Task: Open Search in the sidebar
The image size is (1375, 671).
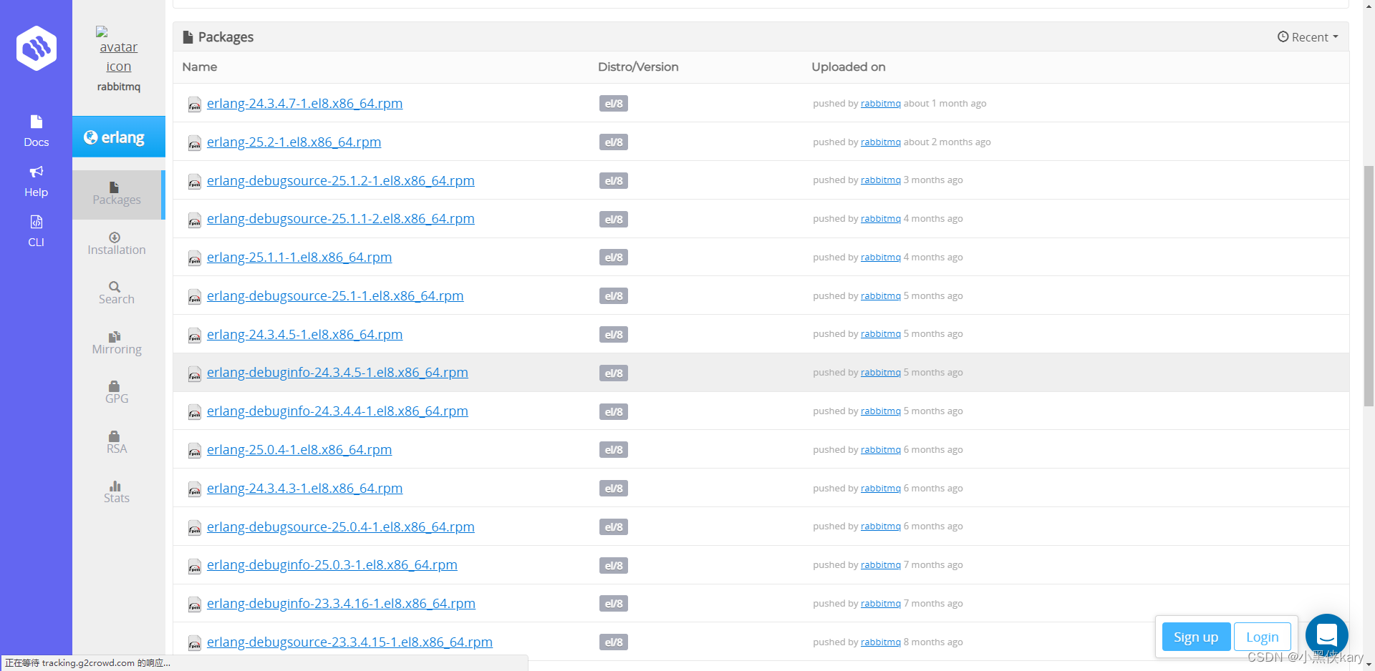Action: pyautogui.click(x=117, y=293)
